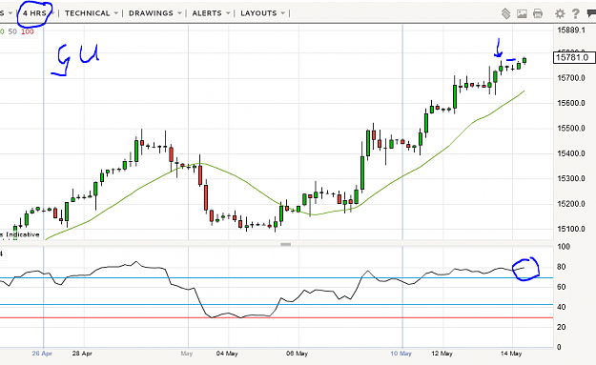
Task: Expand the arrow next to TECHNICAL
Action: point(116,13)
